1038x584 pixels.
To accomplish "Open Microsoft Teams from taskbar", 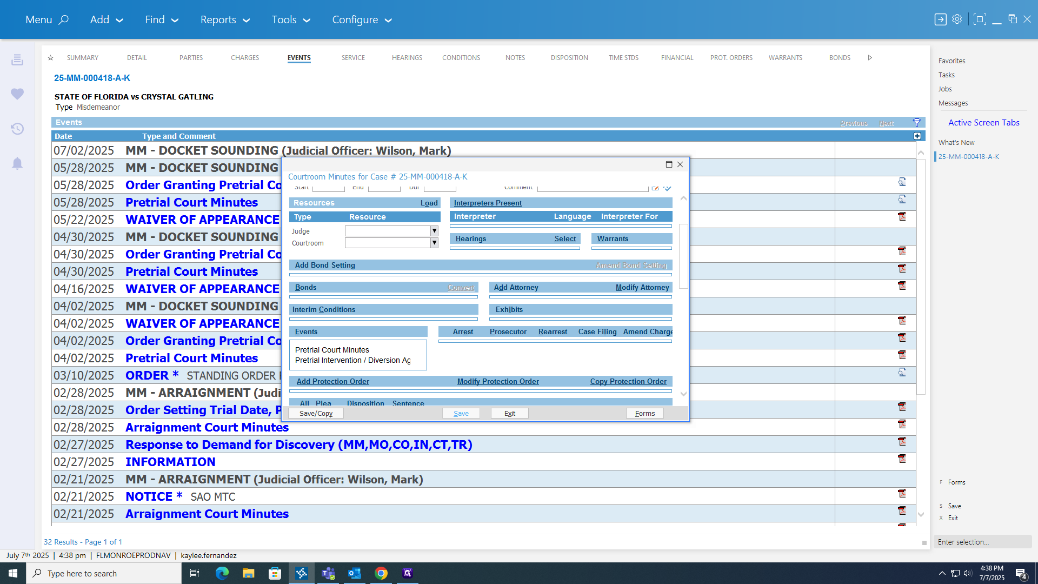I will pyautogui.click(x=328, y=573).
